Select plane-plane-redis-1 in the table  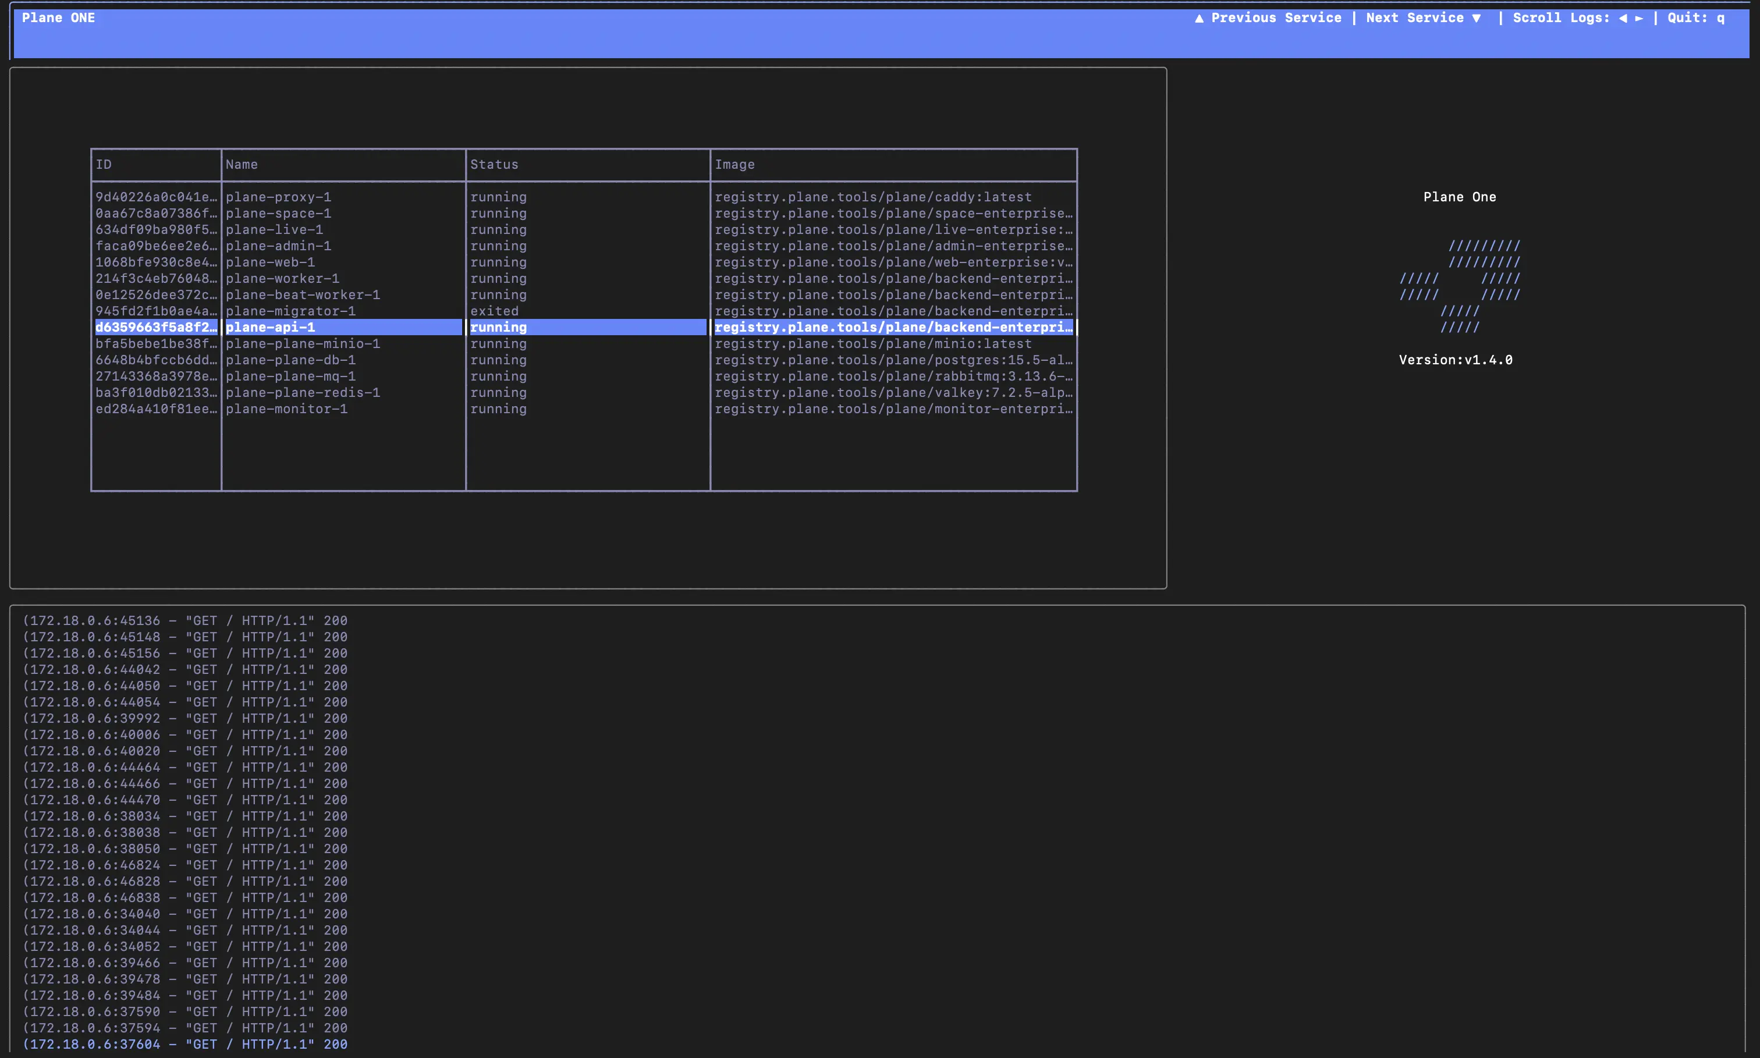pos(303,393)
